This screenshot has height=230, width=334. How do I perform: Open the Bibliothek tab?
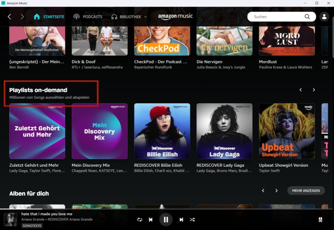[126, 17]
